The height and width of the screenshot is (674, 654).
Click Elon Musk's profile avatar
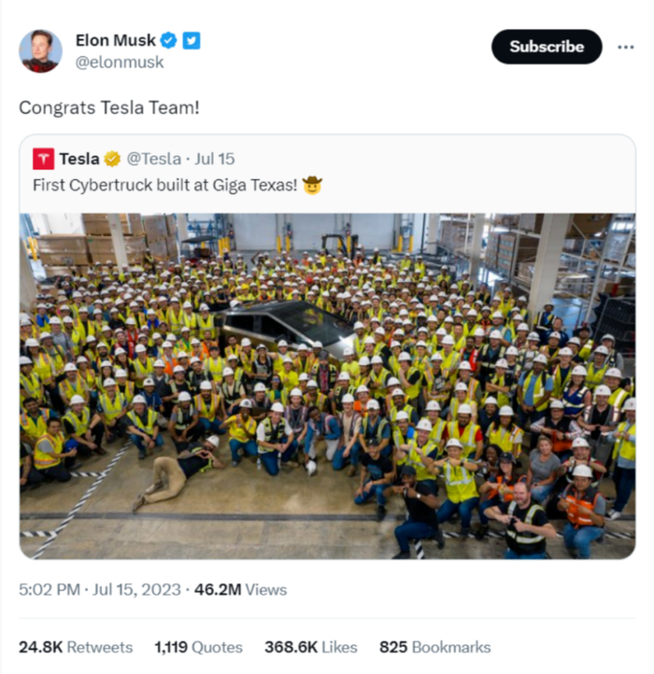pos(40,50)
